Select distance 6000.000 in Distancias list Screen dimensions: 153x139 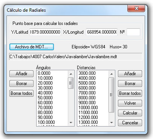(x=93, y=88)
